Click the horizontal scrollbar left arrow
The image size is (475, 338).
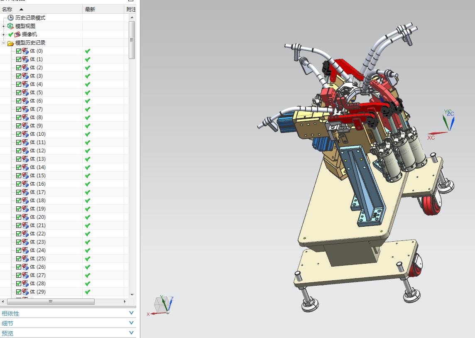[3, 301]
